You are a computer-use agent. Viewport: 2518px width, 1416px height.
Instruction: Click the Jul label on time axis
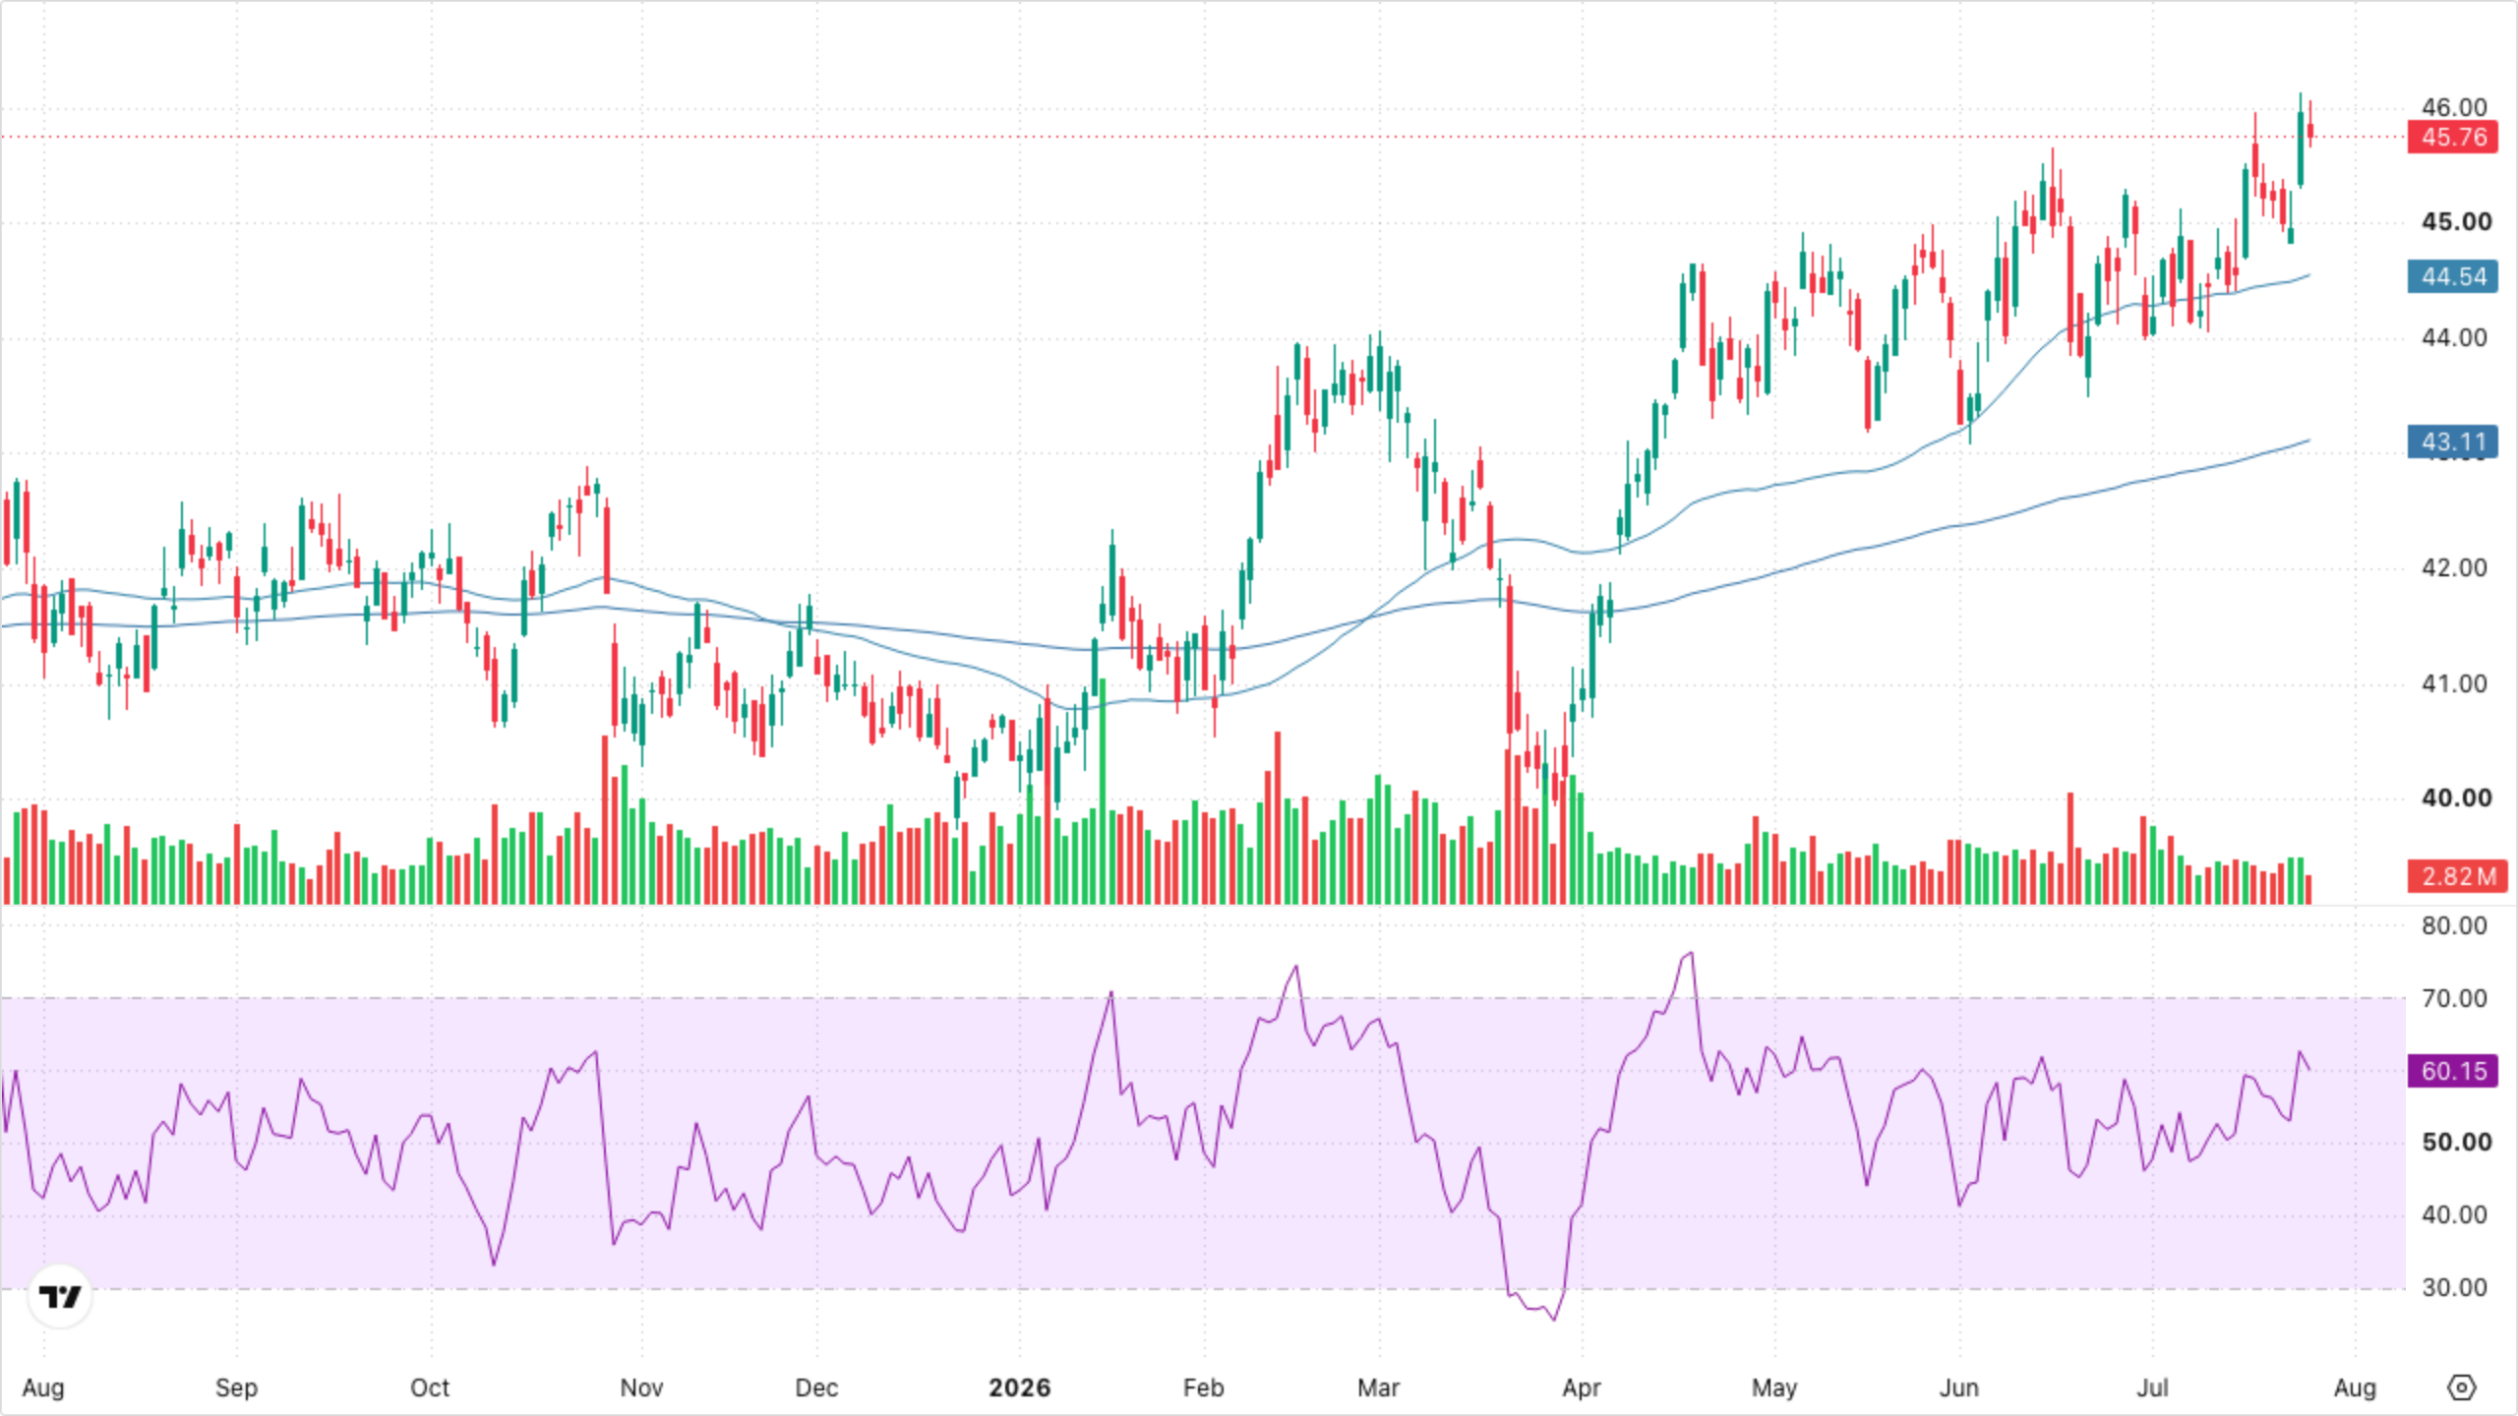pyautogui.click(x=2152, y=1387)
